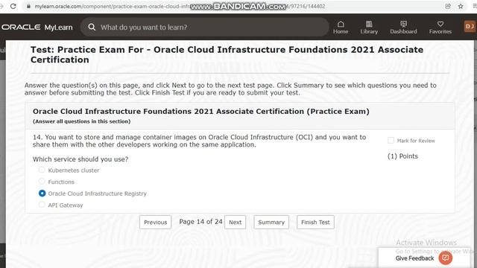Reload the page with the browser refresh icon

[x=13, y=6]
